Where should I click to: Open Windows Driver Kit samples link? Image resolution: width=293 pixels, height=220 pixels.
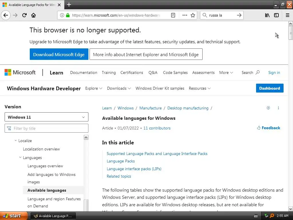coord(160,88)
